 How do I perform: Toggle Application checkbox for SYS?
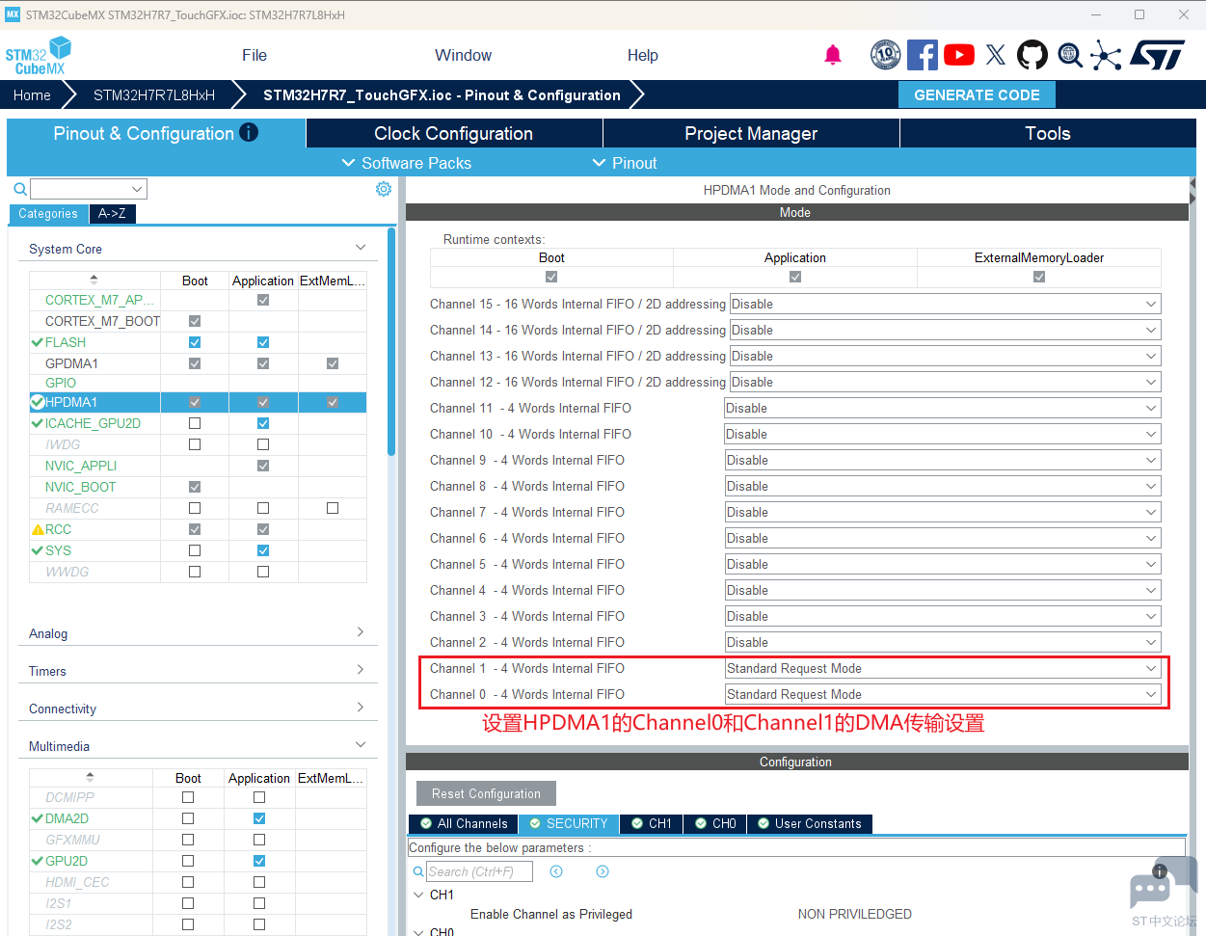263,550
